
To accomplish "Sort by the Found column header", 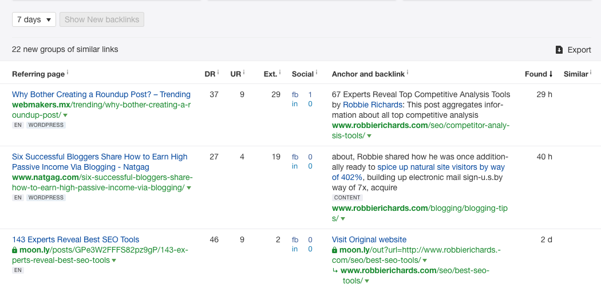I will 539,74.
